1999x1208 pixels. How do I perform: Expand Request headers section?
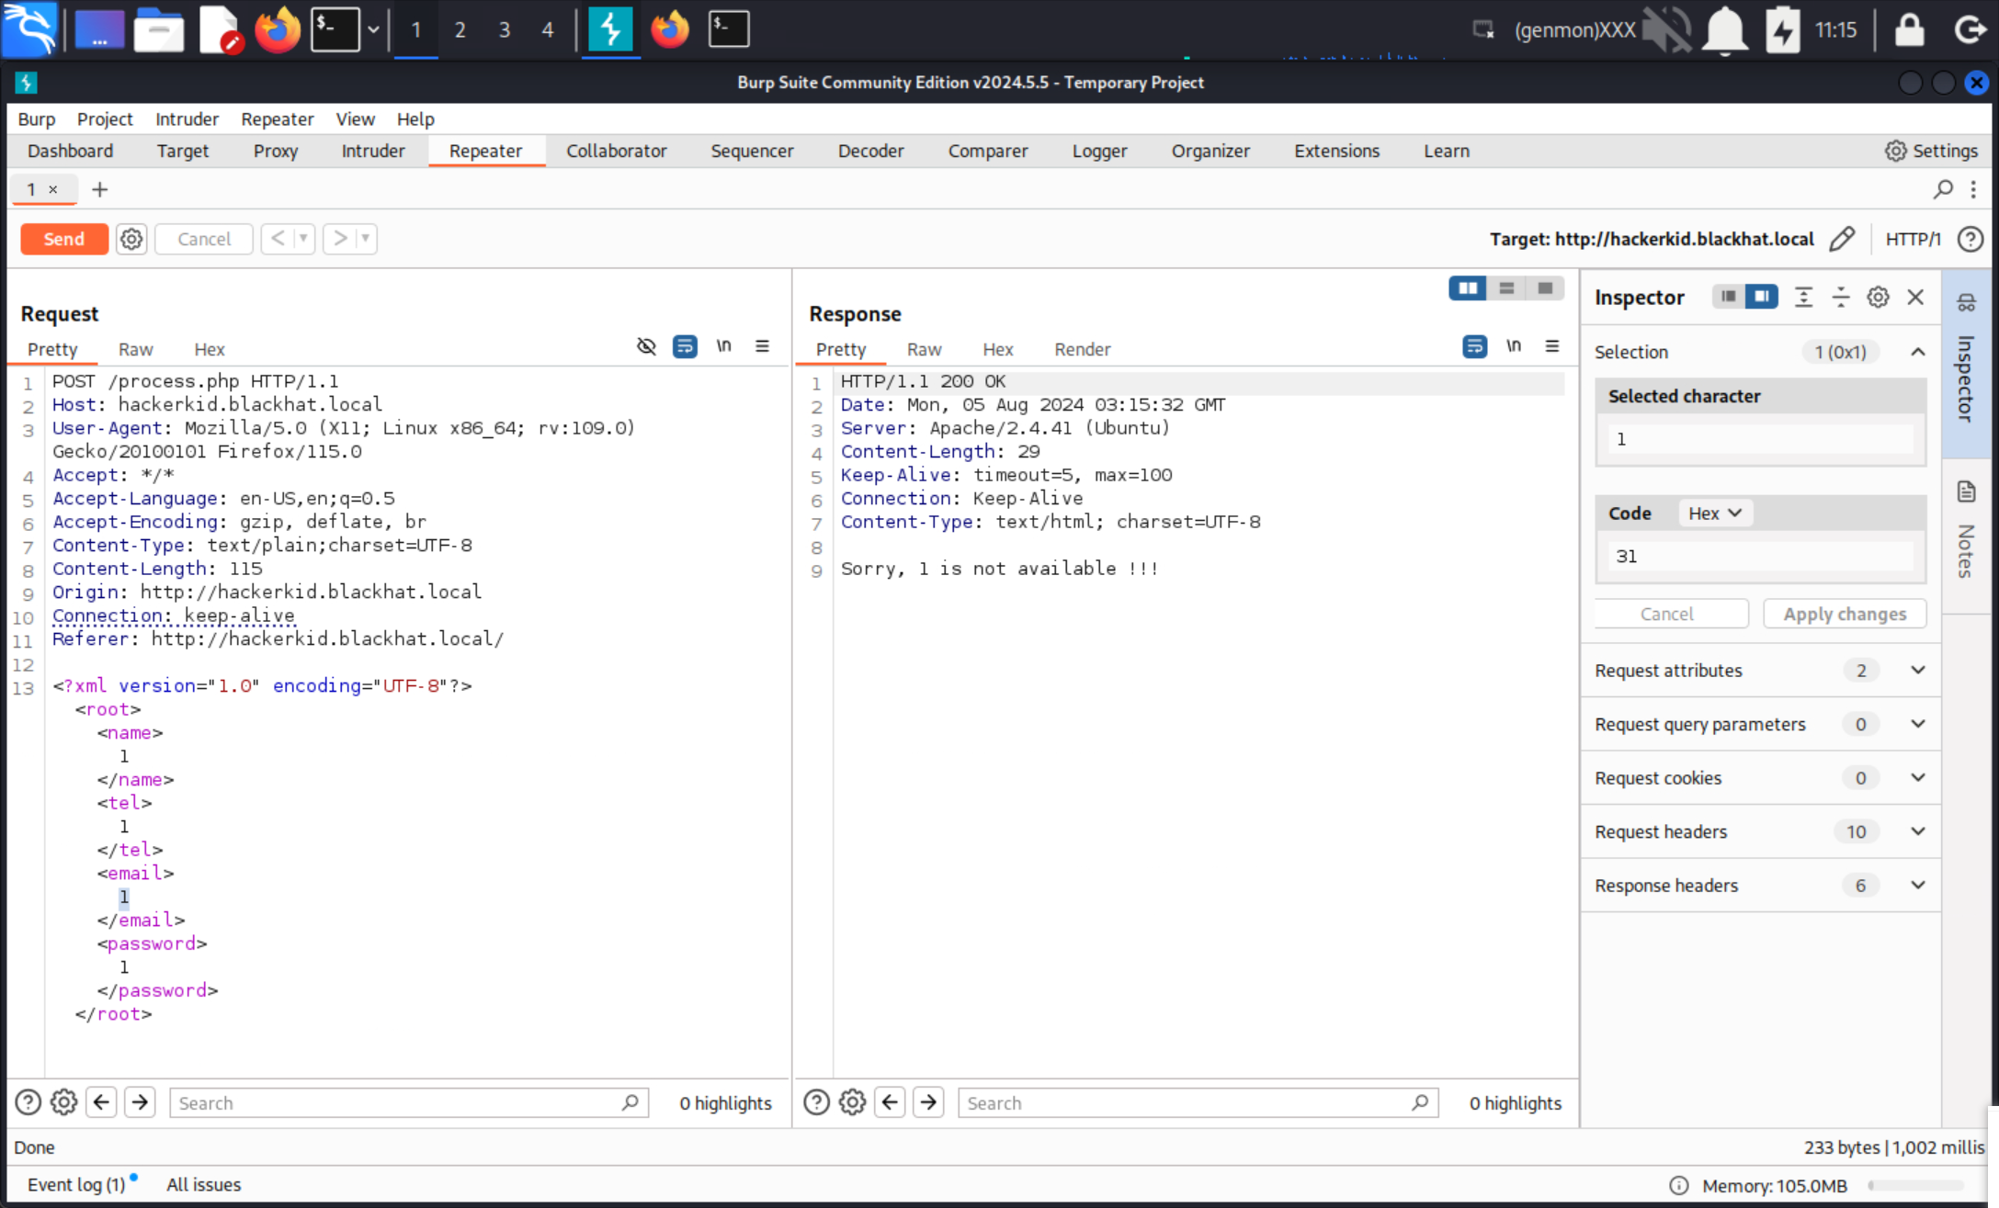(x=1760, y=831)
